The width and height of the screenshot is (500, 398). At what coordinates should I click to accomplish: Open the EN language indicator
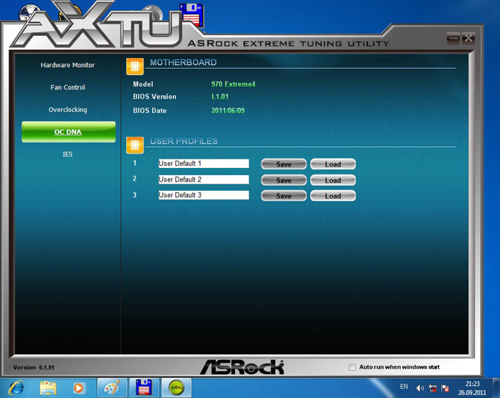point(404,387)
